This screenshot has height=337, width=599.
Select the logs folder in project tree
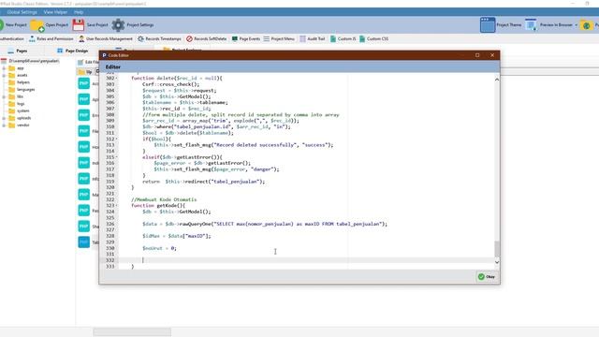click(21, 104)
